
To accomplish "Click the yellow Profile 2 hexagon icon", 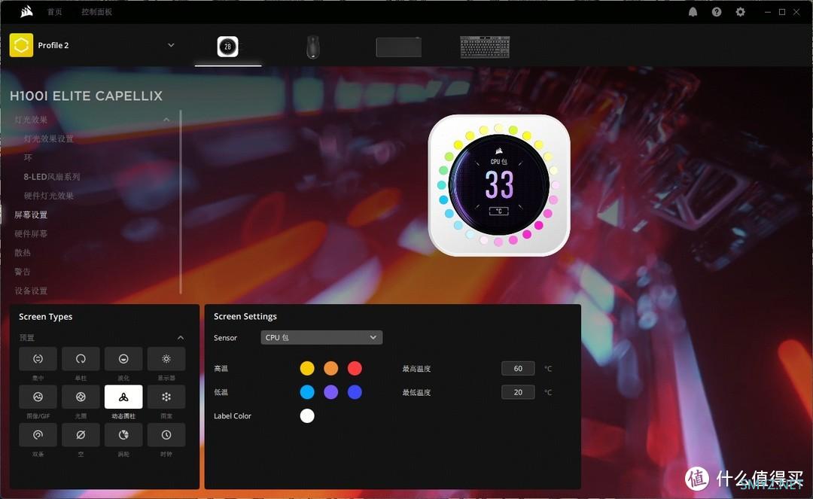I will pos(21,45).
